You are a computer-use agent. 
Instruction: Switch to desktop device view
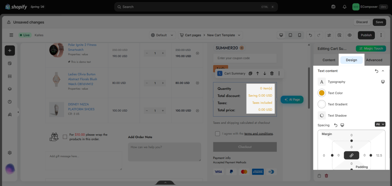coord(281,35)
